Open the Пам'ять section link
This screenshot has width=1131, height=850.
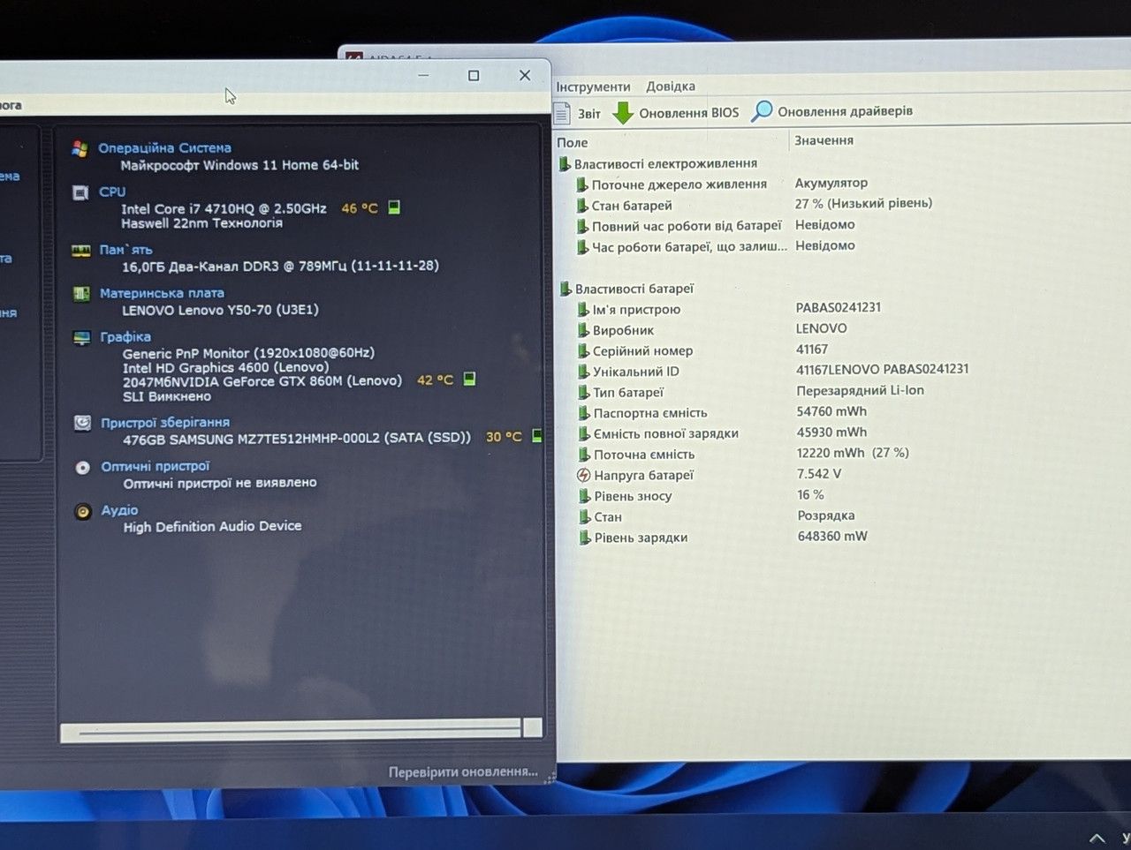[125, 250]
